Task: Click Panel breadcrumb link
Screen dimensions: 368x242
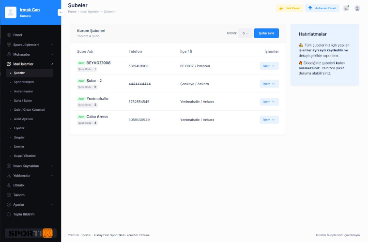Action: (72, 12)
